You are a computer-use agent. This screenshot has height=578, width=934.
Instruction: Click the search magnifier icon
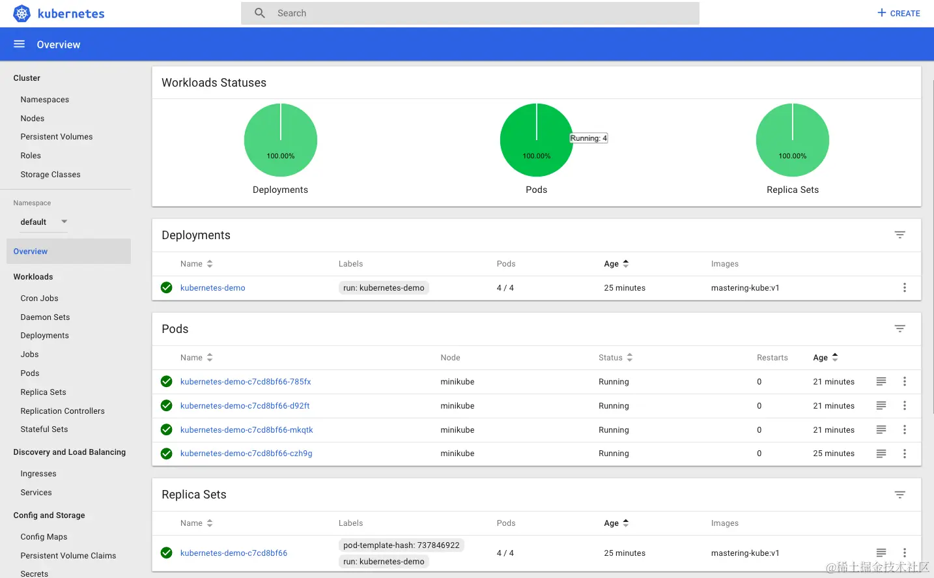260,13
